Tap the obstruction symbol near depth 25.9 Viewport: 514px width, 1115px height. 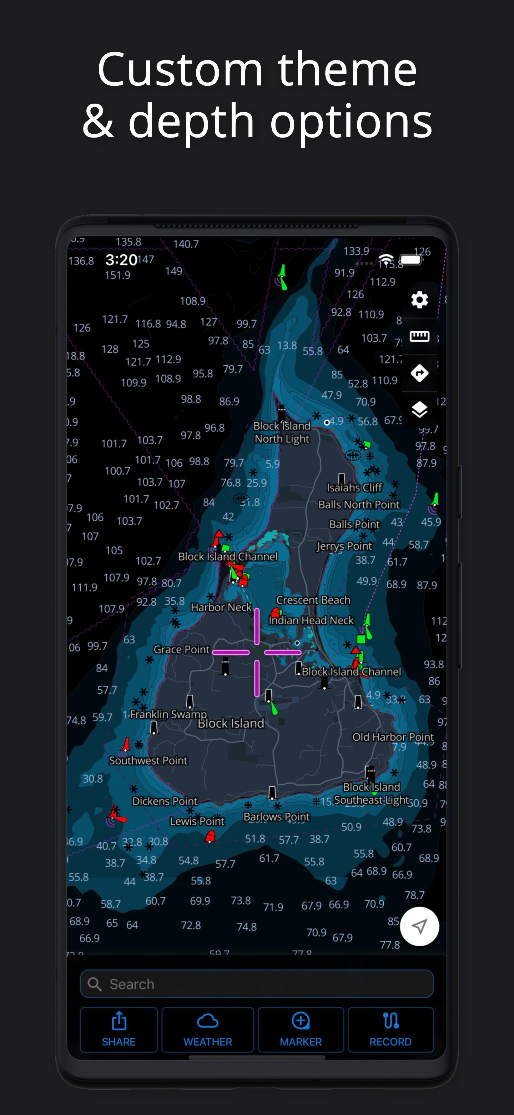coord(240,498)
